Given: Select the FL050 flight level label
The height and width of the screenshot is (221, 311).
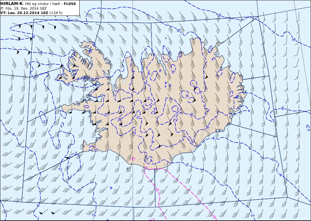Looking at the screenshot, I should click(x=70, y=4).
